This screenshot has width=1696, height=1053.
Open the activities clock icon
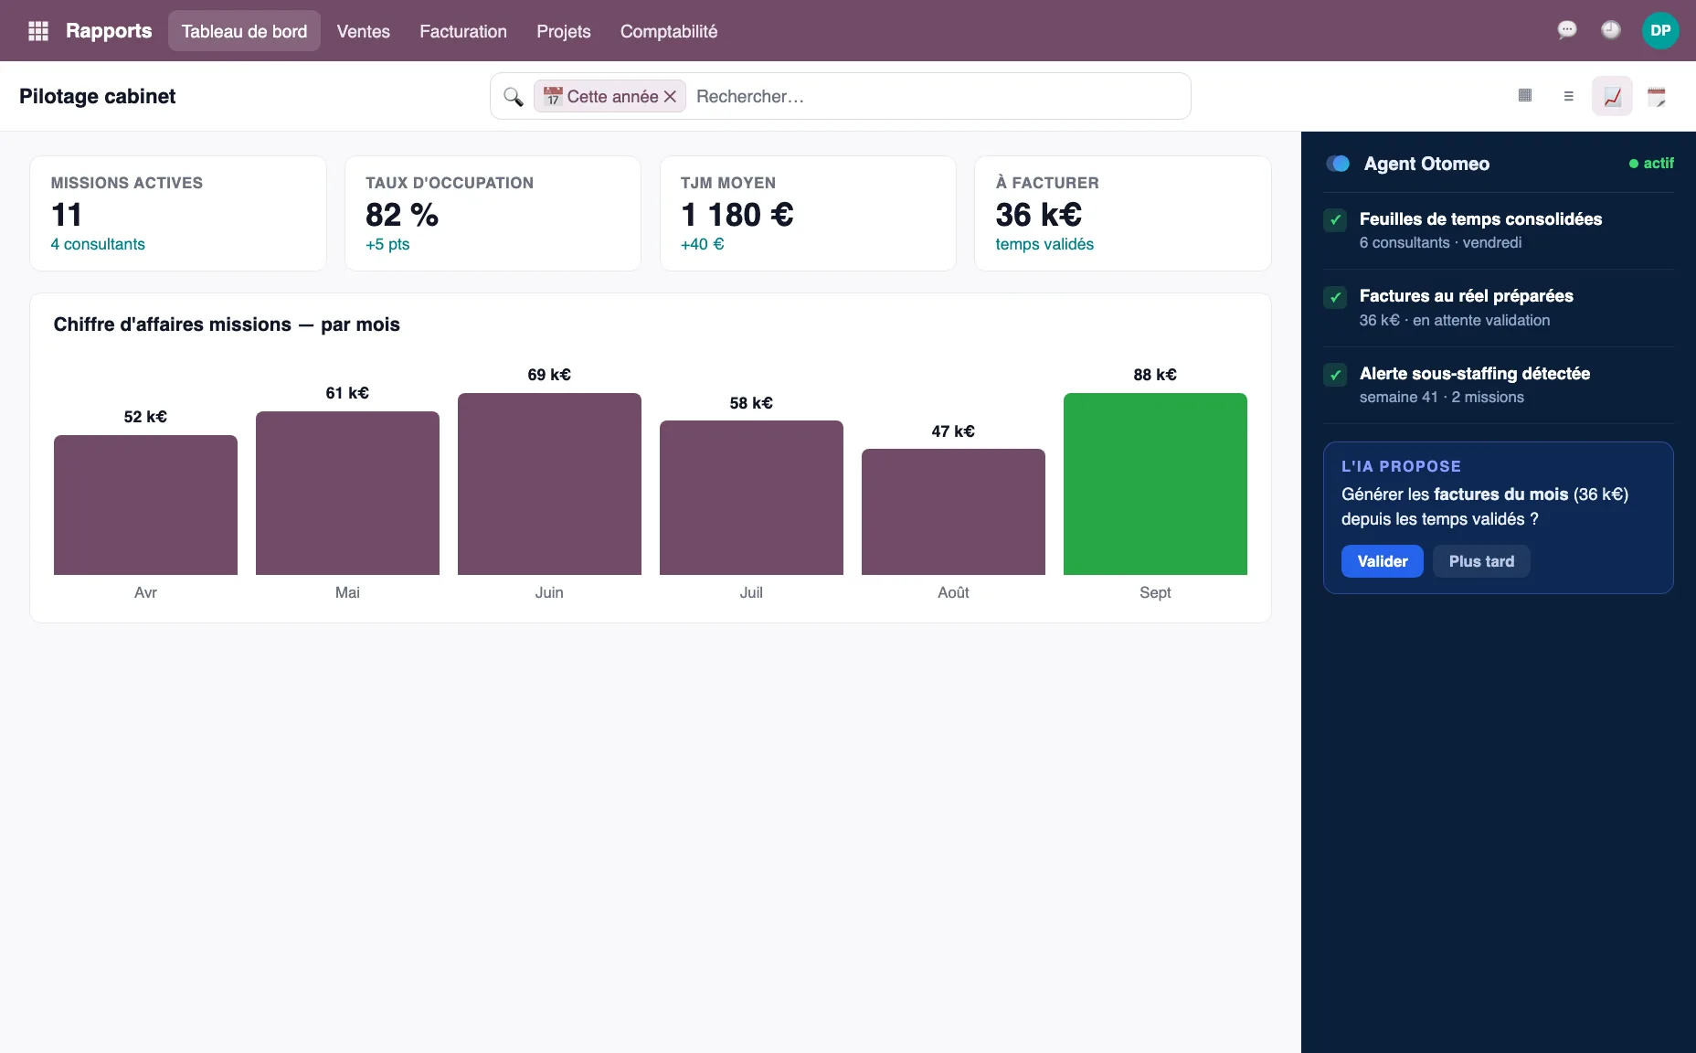tap(1610, 30)
